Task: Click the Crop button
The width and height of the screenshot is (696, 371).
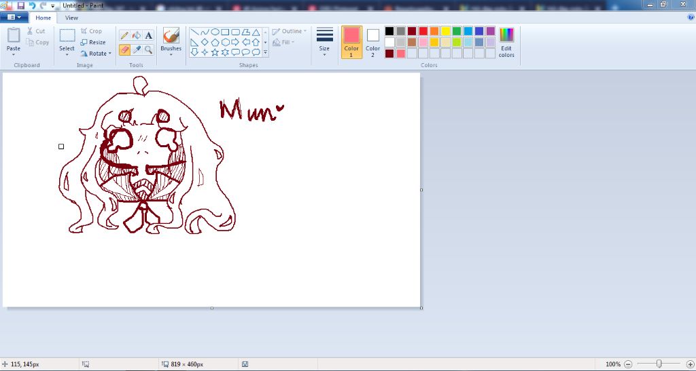Action: (92, 31)
